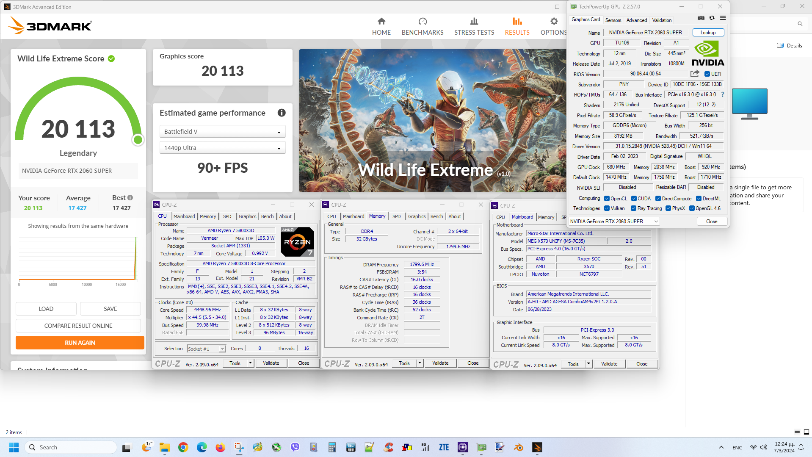The height and width of the screenshot is (457, 812).
Task: Open File Explorer from the taskbar
Action: click(164, 447)
